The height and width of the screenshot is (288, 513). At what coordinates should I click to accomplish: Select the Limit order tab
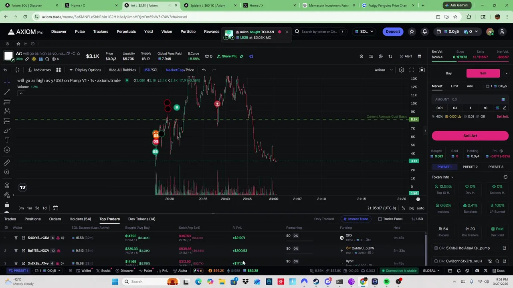(454, 86)
